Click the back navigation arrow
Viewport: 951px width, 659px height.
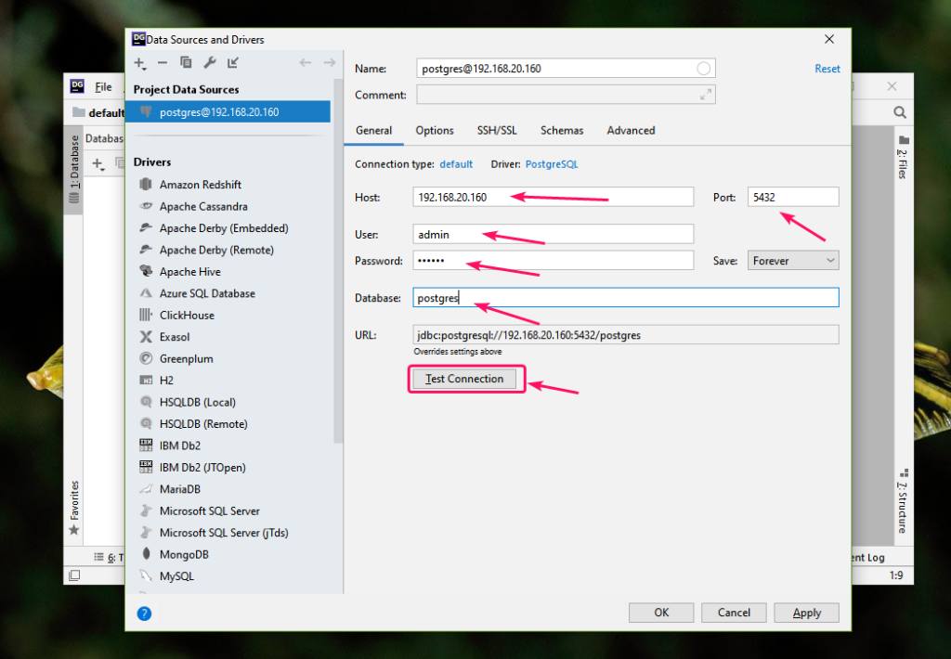point(306,62)
